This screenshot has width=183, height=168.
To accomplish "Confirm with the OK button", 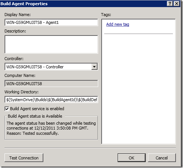I will pyautogui.click(x=131, y=158).
